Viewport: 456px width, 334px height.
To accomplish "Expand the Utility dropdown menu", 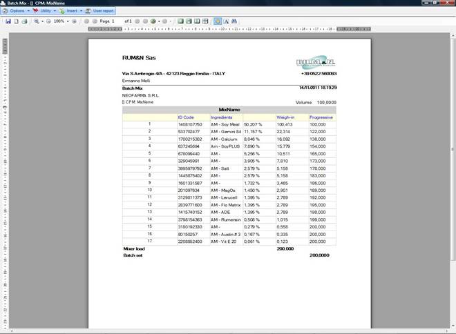I will tap(45, 12).
